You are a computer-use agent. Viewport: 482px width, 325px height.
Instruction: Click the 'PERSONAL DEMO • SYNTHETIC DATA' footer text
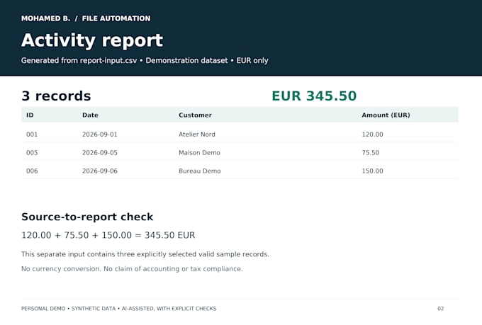[118, 309]
